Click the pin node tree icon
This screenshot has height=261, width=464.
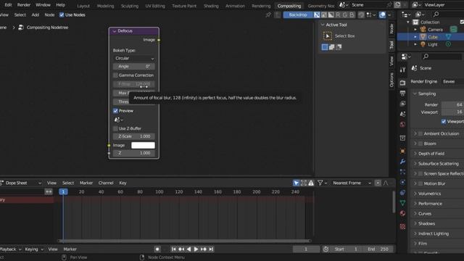point(268,14)
